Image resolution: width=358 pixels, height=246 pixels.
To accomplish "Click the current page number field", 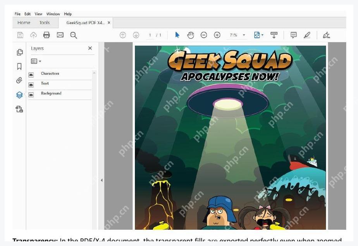I will 150,35.
